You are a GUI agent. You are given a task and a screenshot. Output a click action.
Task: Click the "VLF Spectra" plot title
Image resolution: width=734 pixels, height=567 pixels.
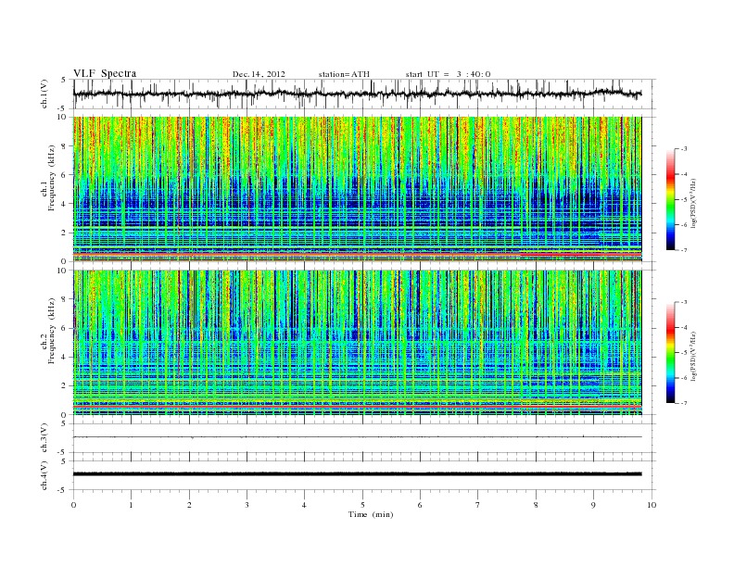(x=105, y=73)
